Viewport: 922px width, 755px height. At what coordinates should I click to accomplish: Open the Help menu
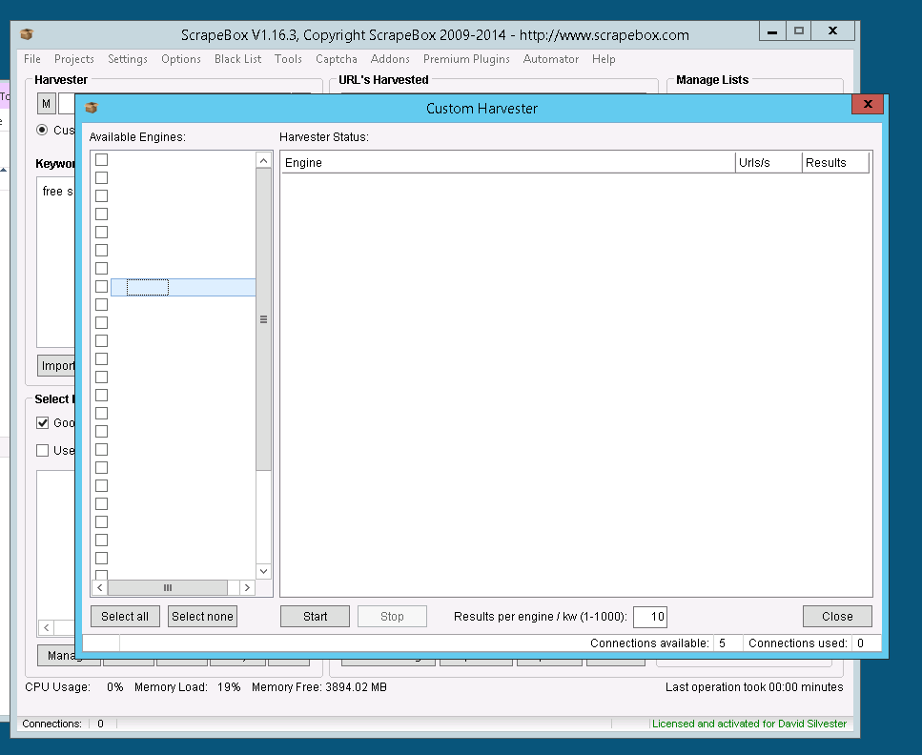pos(604,59)
